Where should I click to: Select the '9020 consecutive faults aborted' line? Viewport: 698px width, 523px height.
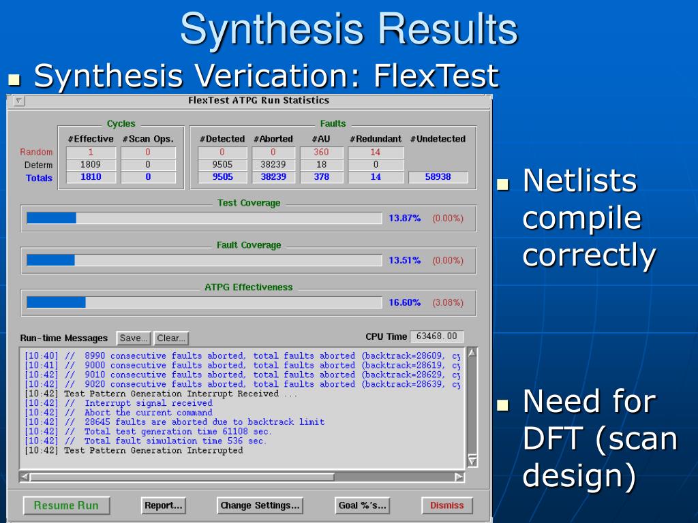(243, 384)
